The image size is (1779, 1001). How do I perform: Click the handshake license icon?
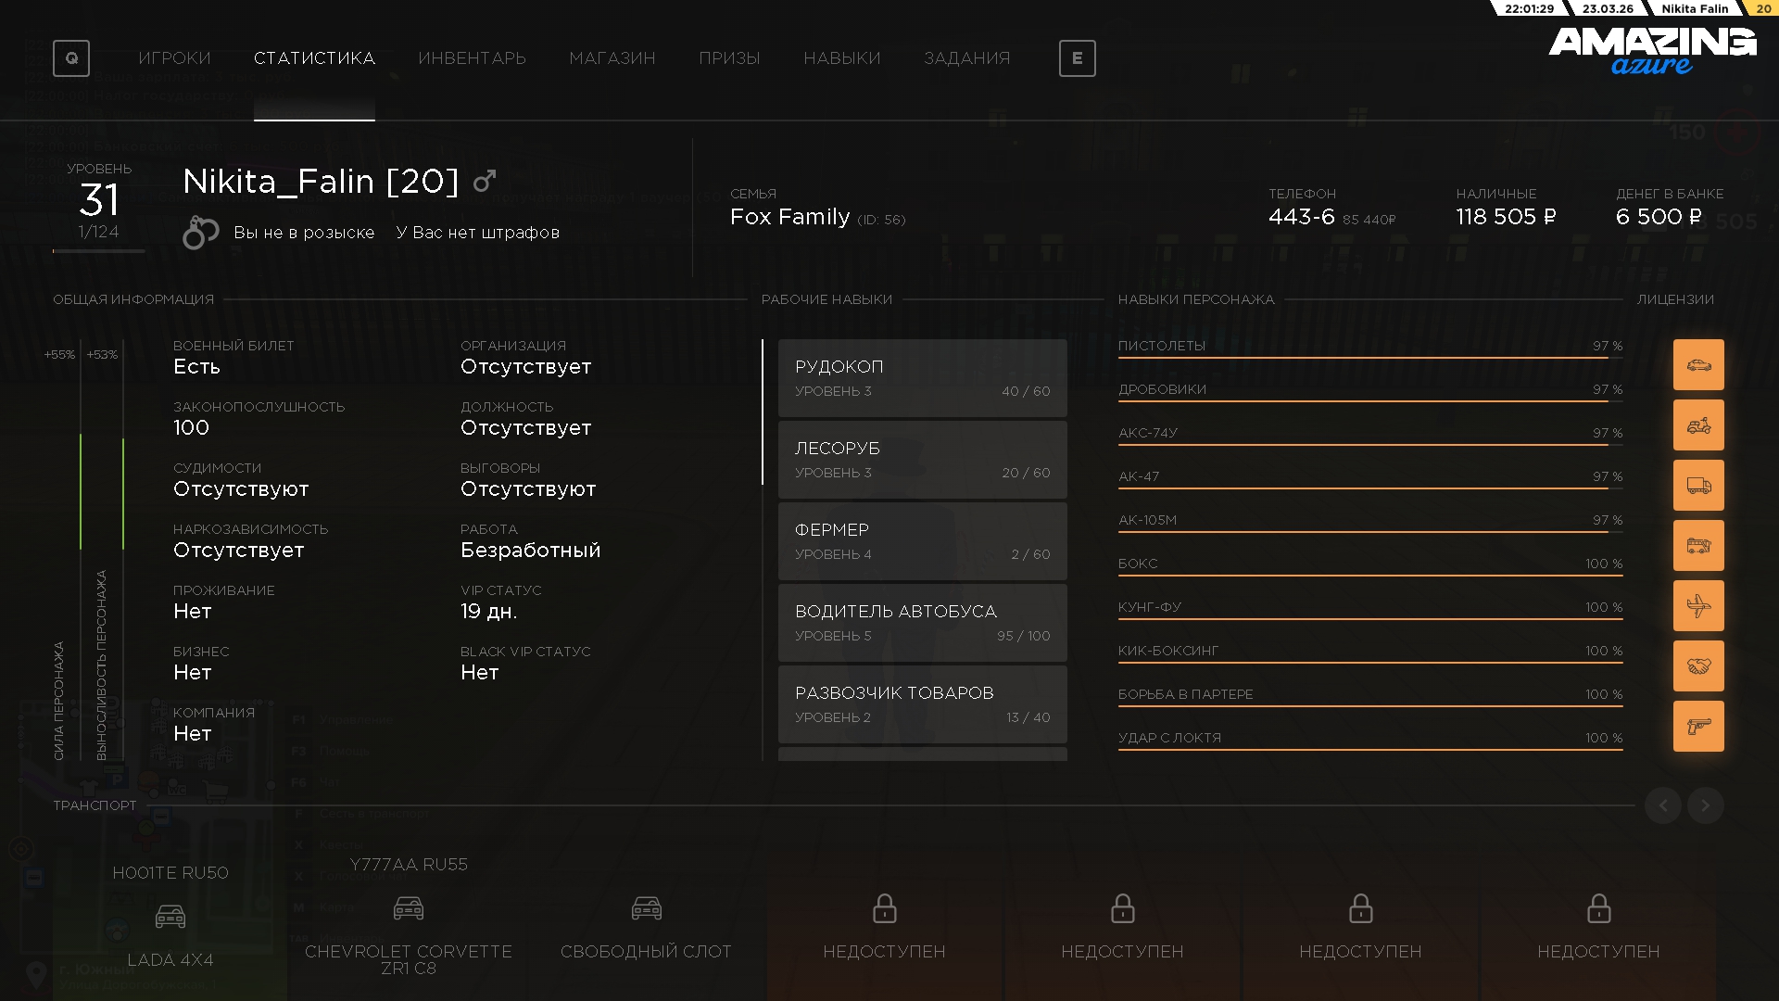coord(1698,665)
